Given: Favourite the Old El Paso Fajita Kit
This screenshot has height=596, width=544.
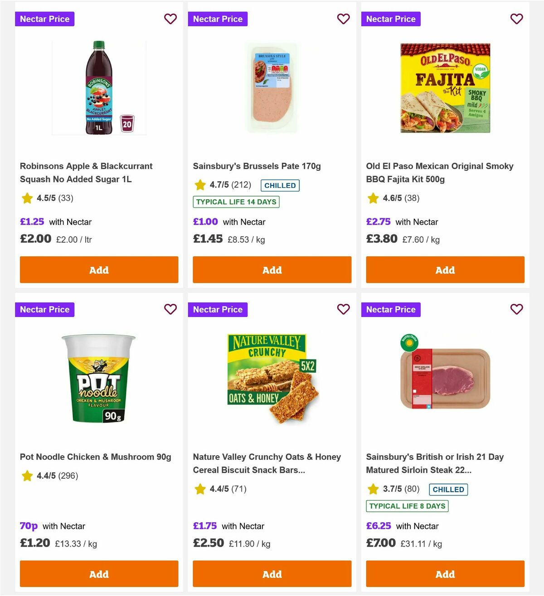Looking at the screenshot, I should click(516, 19).
